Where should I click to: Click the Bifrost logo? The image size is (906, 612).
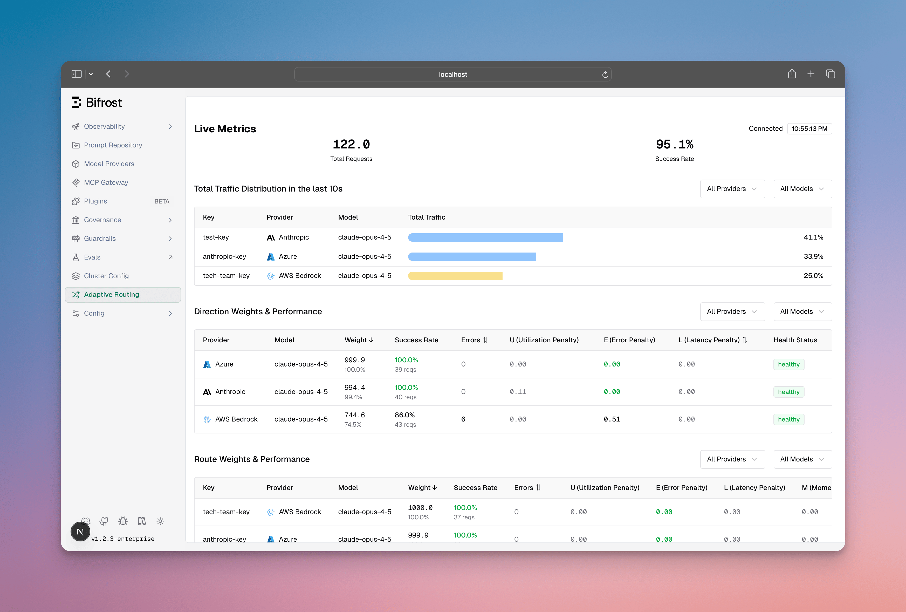[97, 103]
